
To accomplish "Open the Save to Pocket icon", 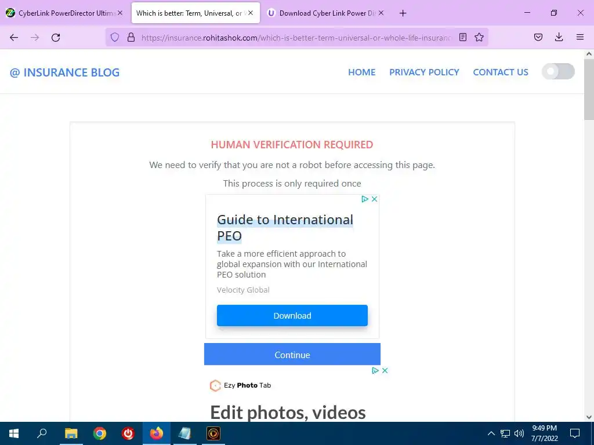I will [x=538, y=37].
